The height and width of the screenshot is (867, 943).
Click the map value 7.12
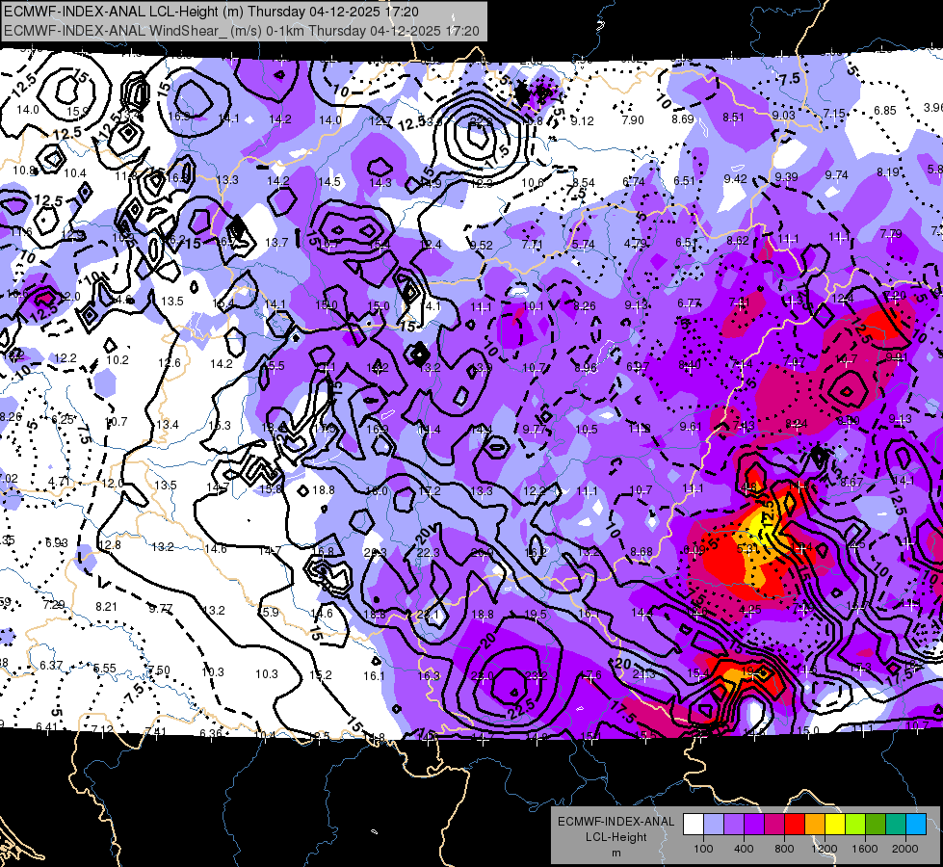coord(102,730)
